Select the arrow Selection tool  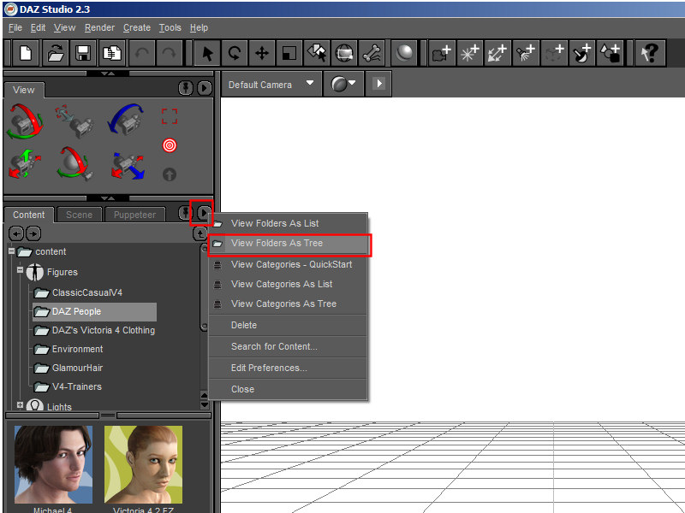207,53
